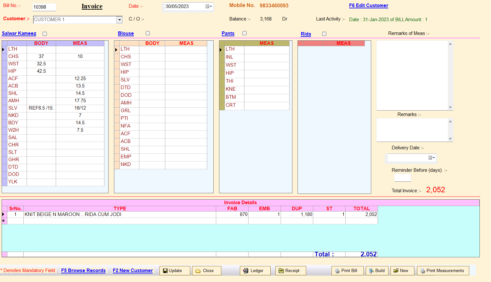Click the floppy disk icon on Update button
Screen dimensions: 491x282
tap(165, 271)
